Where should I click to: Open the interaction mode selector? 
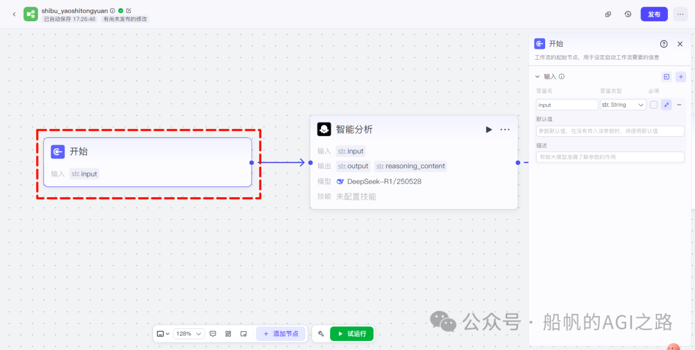163,334
